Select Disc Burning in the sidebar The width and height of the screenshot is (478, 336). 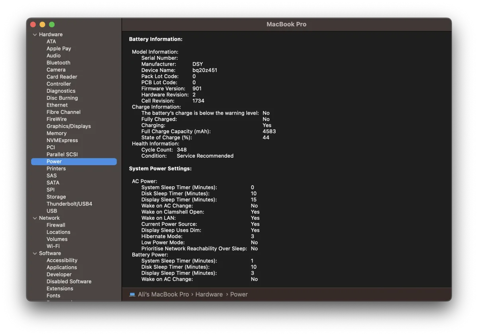point(62,98)
